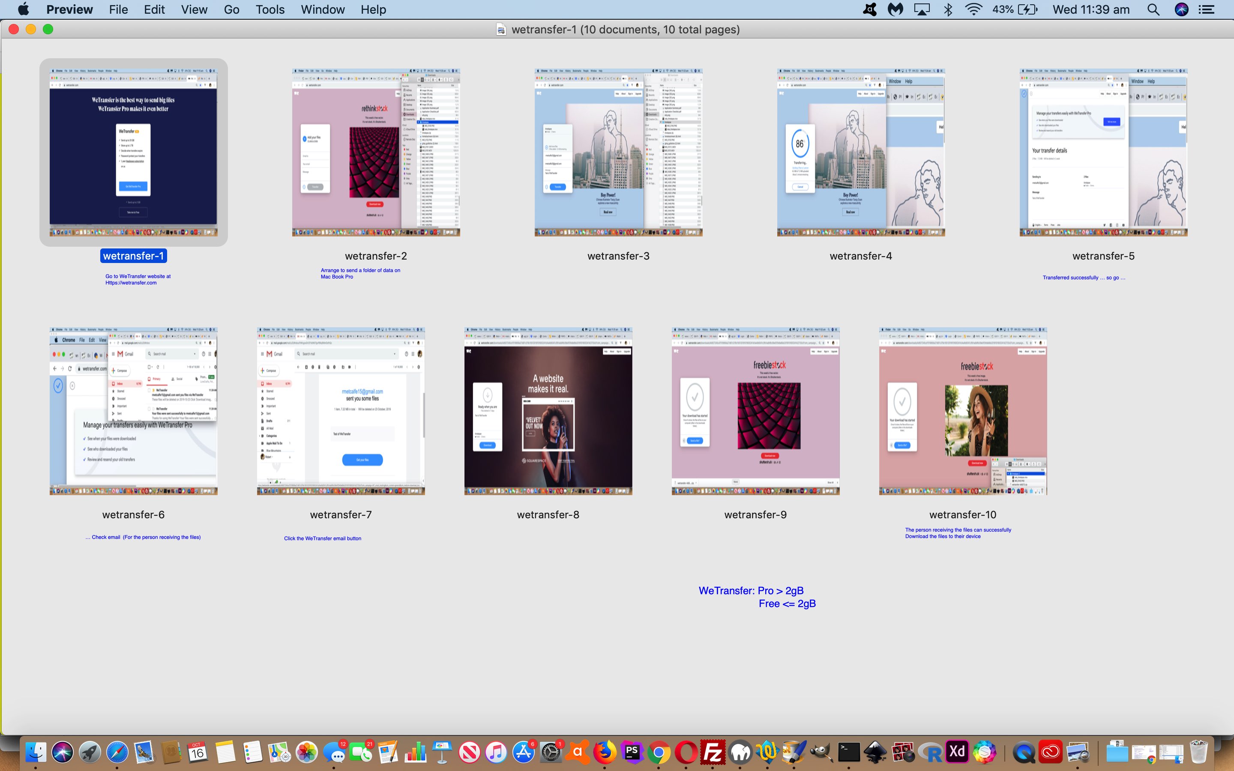Open iTunes music icon in Dock
This screenshot has height=771, width=1234.
click(496, 752)
